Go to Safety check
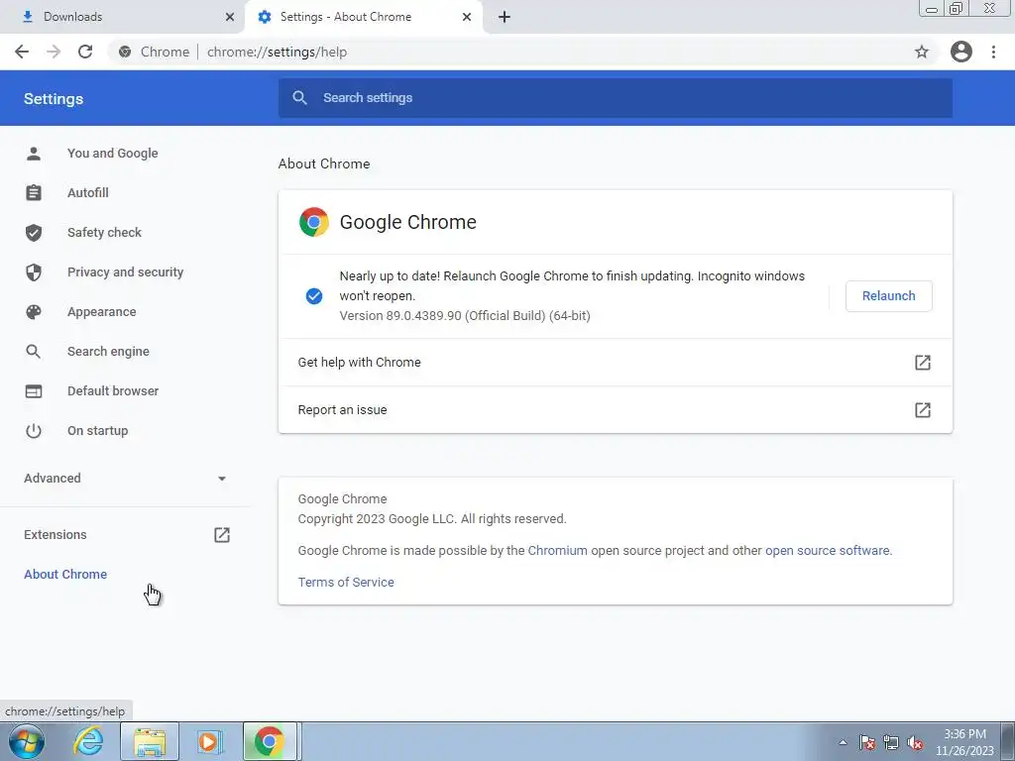This screenshot has height=761, width=1015. pos(103,232)
